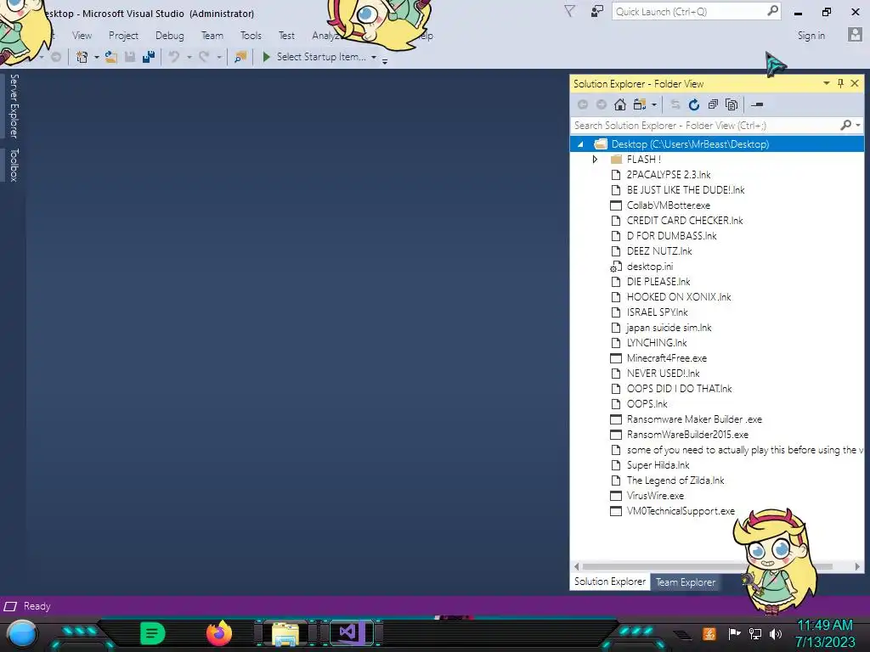Screen dimensions: 870x652
Task: Select Super Hilda.lnk file
Action: (x=658, y=465)
